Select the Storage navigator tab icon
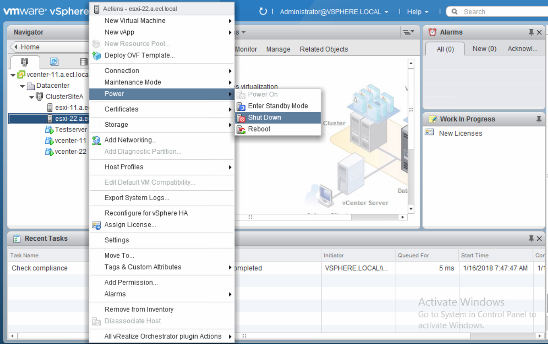 (84, 62)
